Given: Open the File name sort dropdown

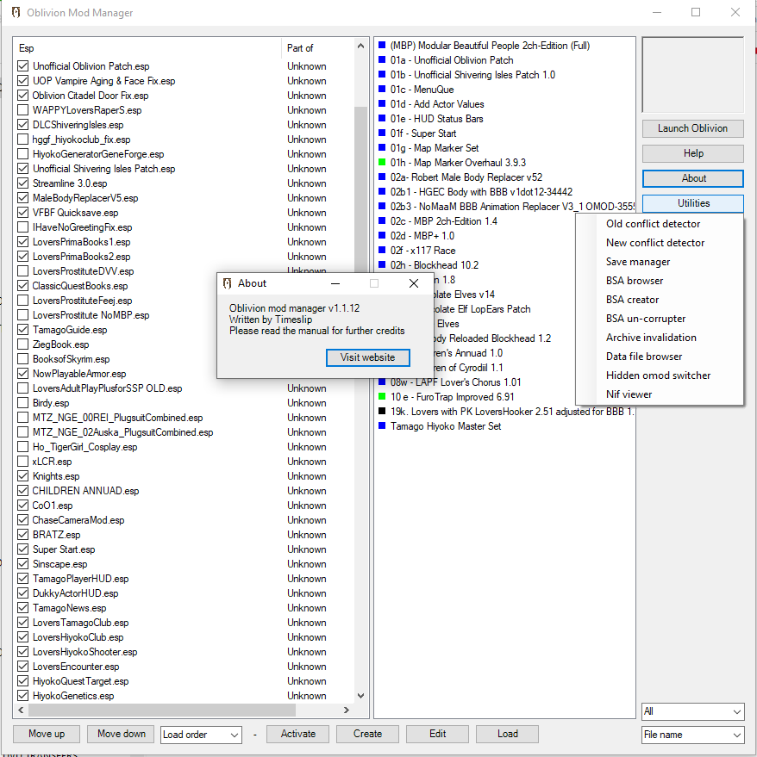Looking at the screenshot, I should [692, 735].
